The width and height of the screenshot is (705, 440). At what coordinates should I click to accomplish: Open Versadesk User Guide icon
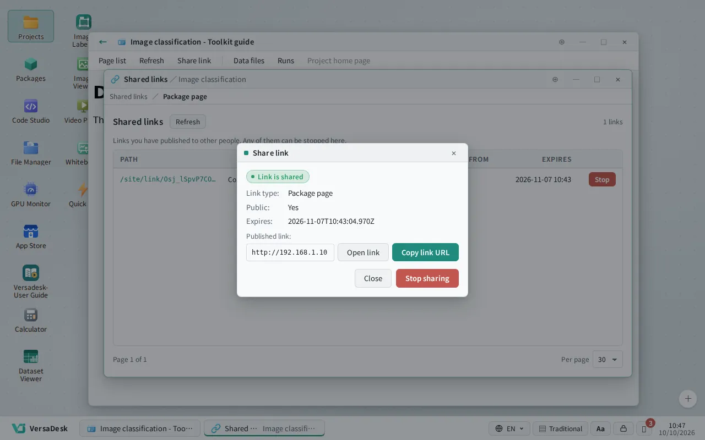click(31, 281)
